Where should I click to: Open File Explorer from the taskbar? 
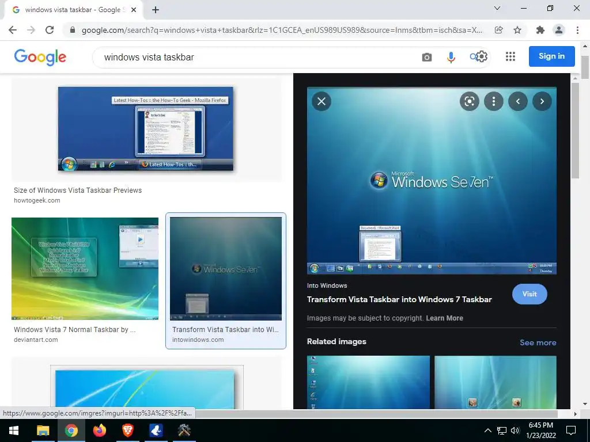pos(43,430)
